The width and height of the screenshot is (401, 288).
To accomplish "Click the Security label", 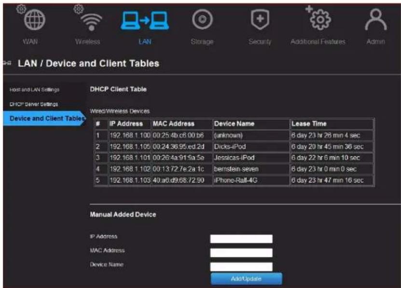I will click(260, 41).
